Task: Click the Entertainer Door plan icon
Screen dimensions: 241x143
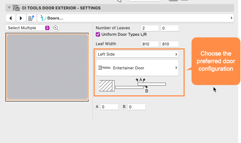Action: [x=104, y=68]
